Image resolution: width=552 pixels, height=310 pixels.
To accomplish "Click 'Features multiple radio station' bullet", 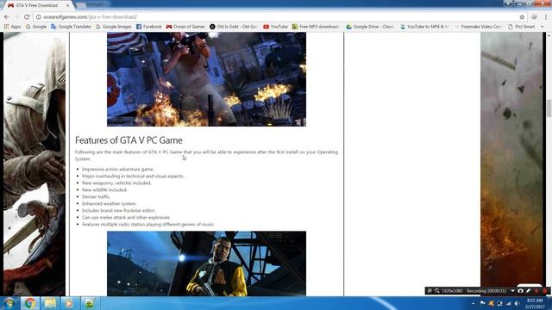I will click(x=148, y=224).
